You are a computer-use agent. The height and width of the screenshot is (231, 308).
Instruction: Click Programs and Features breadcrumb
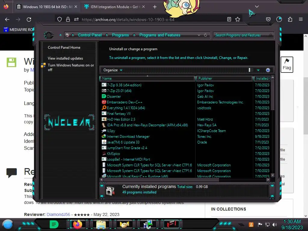pyautogui.click(x=160, y=35)
